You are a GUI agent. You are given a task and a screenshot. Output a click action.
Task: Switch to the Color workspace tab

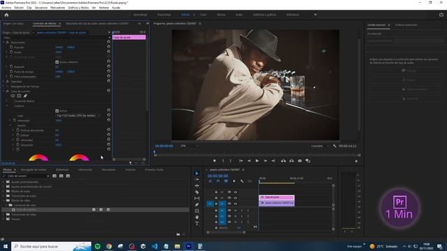click(x=203, y=15)
